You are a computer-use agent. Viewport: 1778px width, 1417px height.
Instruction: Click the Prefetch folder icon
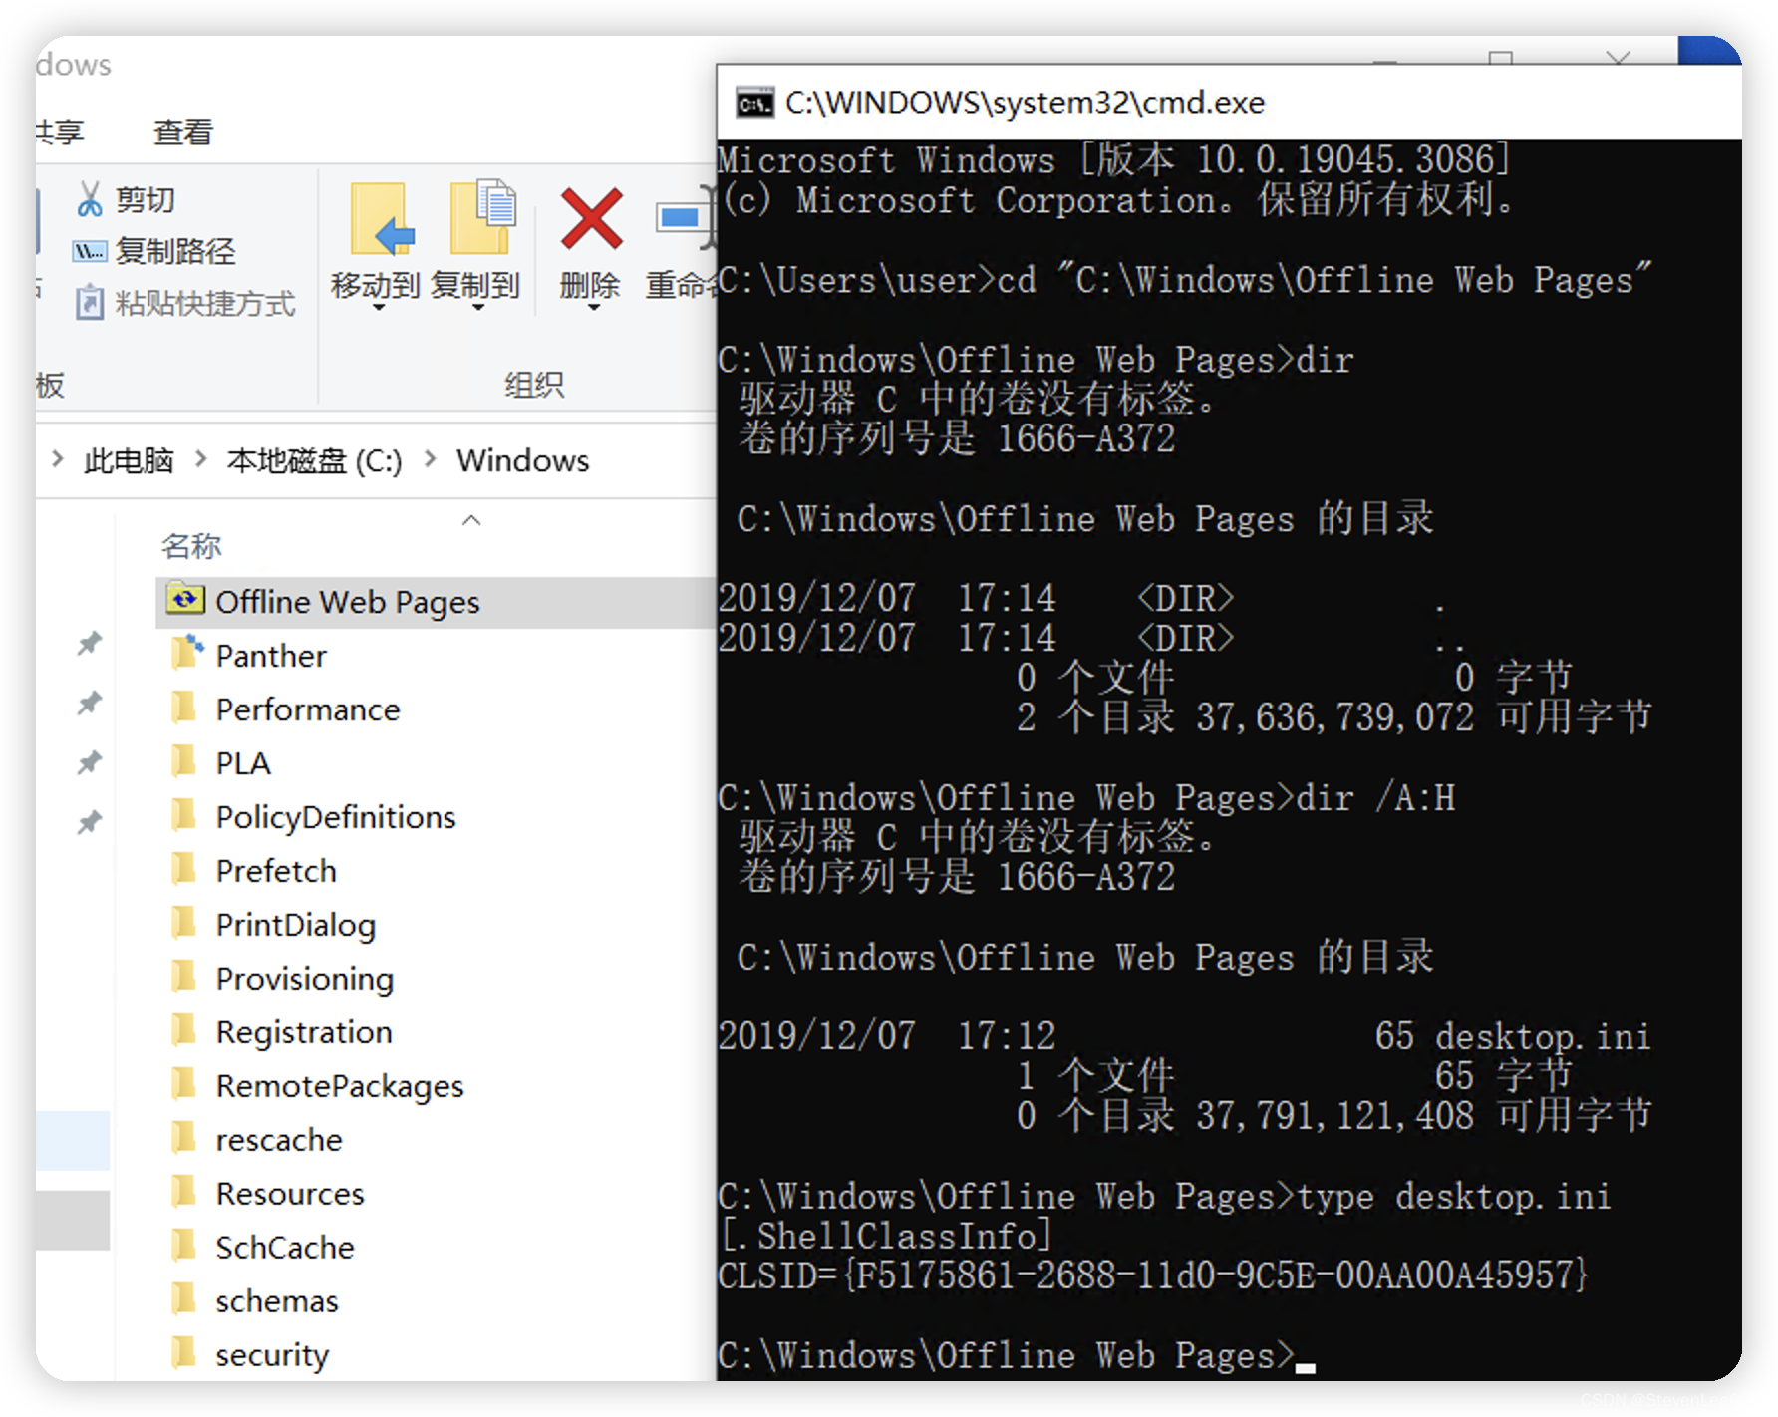coord(184,869)
